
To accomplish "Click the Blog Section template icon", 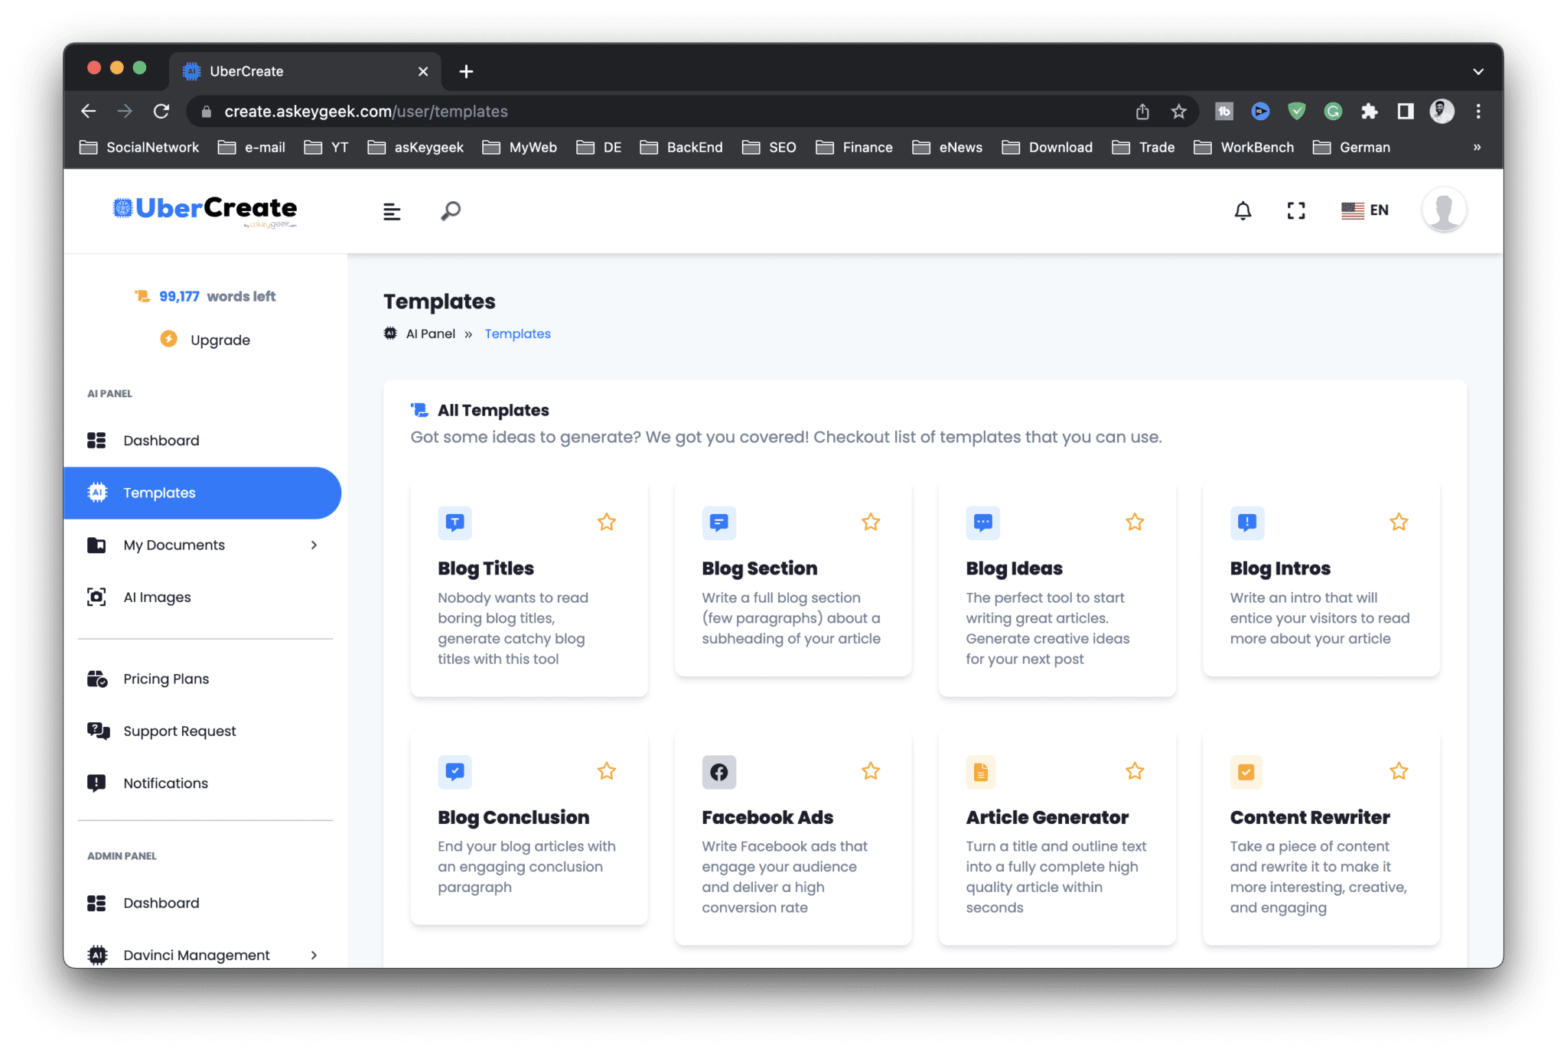I will tap(718, 523).
